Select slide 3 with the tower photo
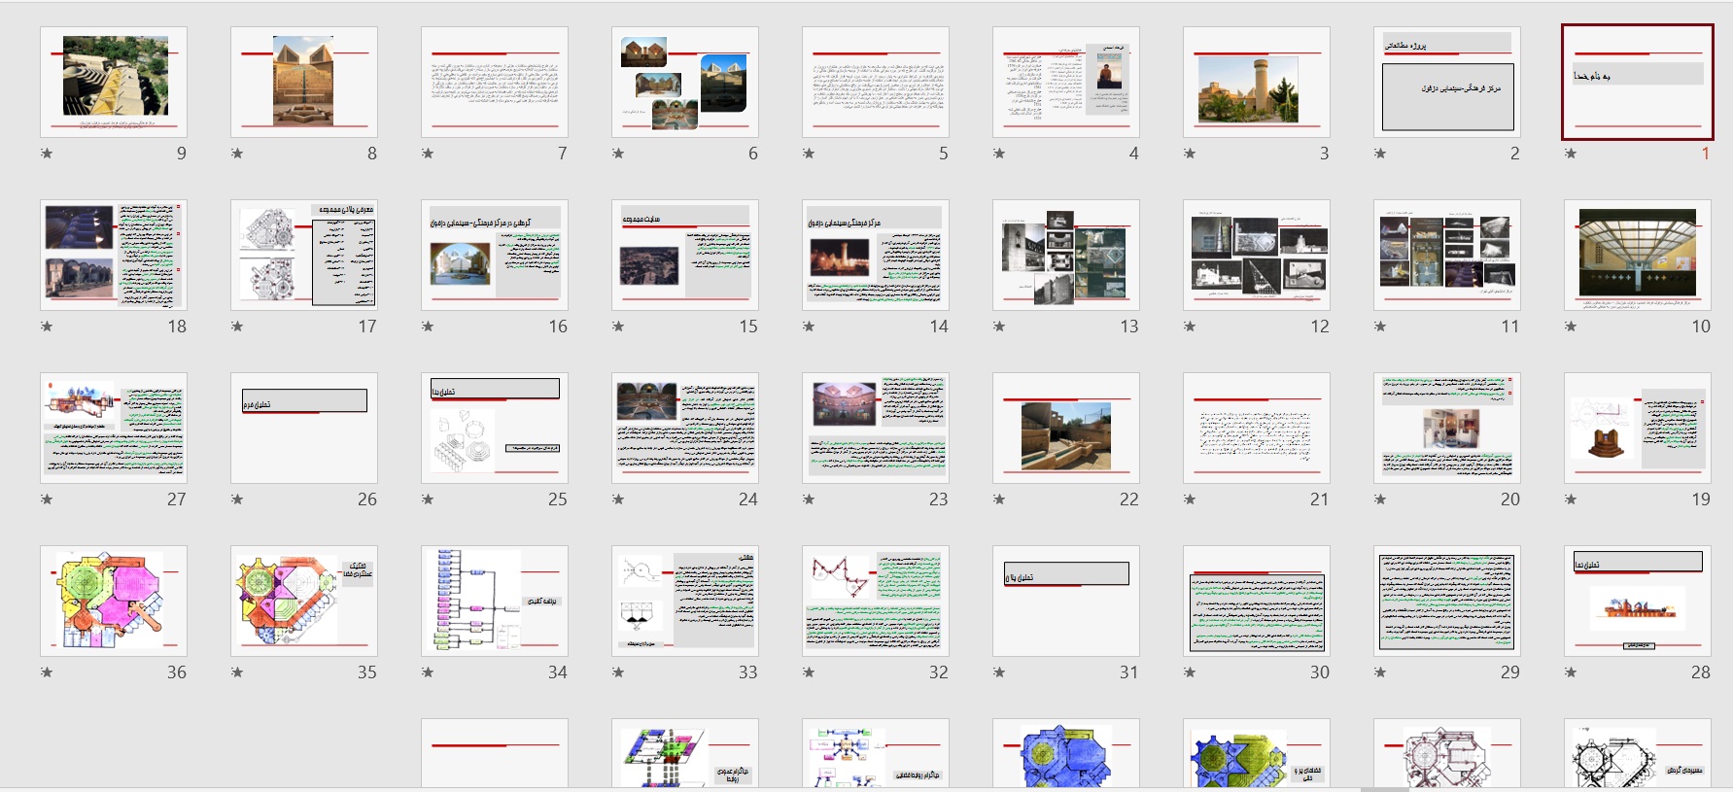Viewport: 1733px width, 792px height. pos(1256,82)
